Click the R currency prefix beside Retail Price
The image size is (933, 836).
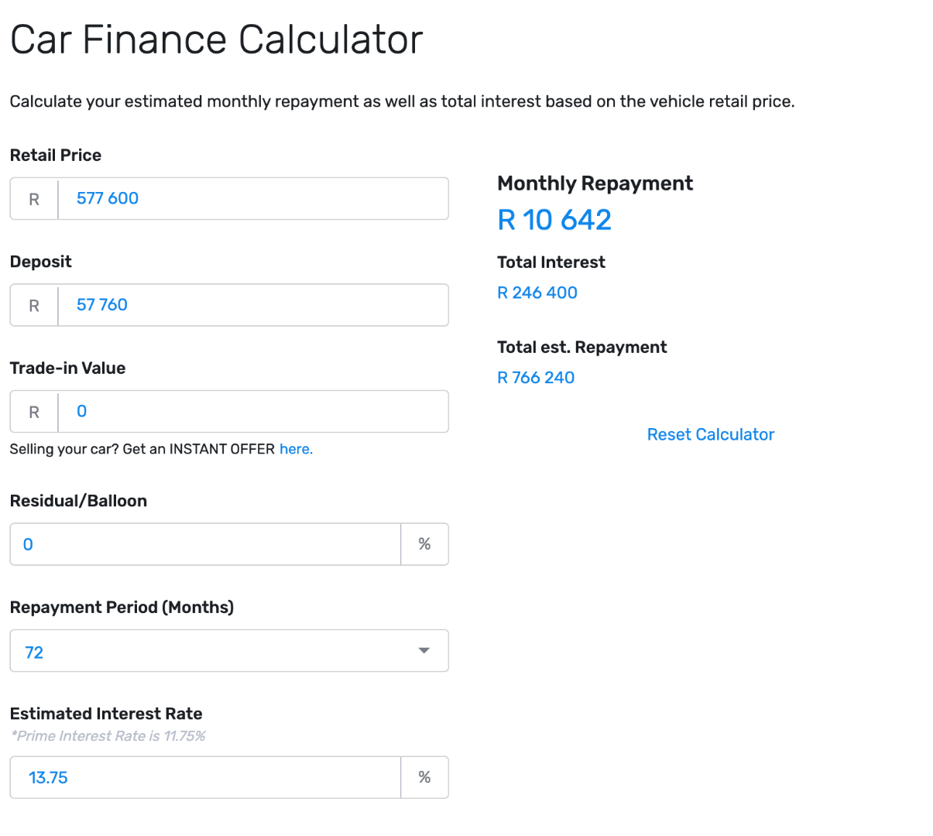(x=34, y=199)
